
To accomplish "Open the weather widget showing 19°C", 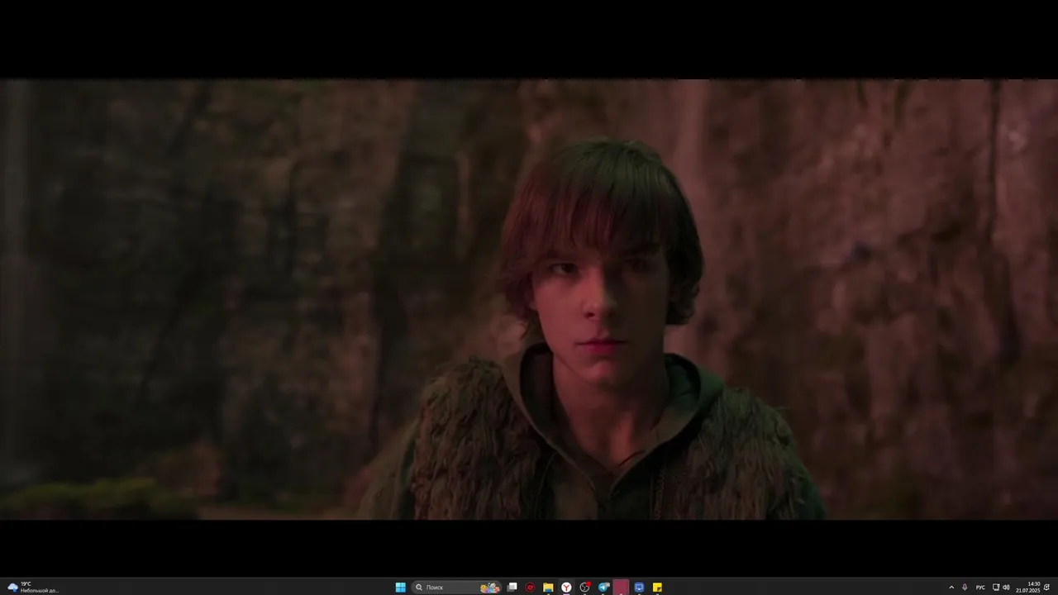I will coord(33,588).
